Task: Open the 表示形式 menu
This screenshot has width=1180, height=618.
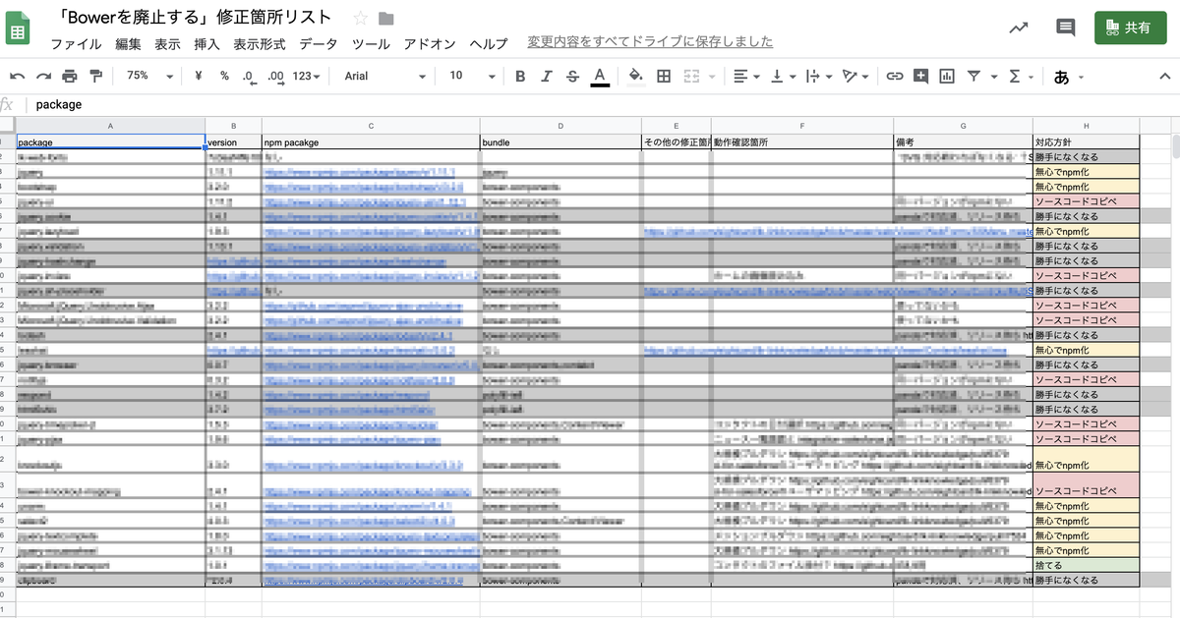Action: click(x=259, y=43)
